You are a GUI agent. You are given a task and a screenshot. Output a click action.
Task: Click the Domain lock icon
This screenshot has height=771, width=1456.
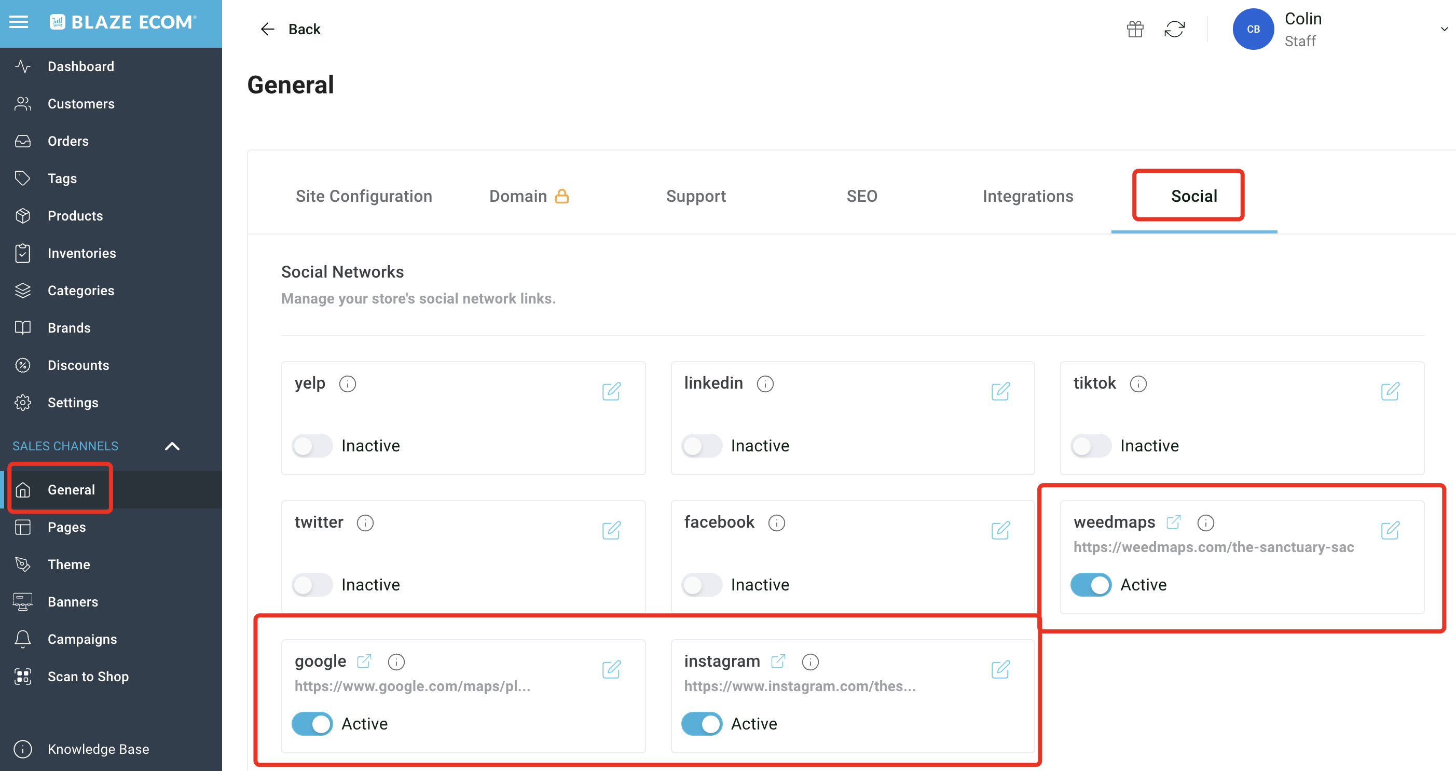click(561, 196)
